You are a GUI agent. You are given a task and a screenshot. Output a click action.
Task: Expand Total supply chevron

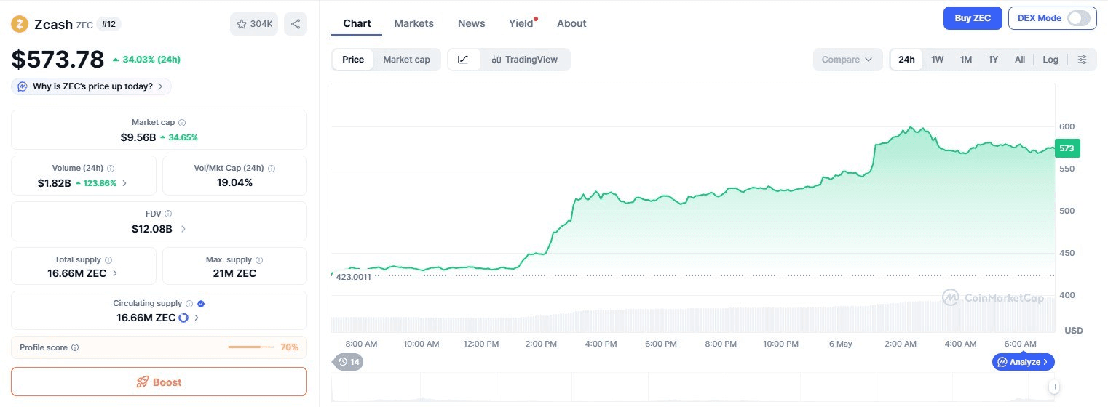pos(115,274)
